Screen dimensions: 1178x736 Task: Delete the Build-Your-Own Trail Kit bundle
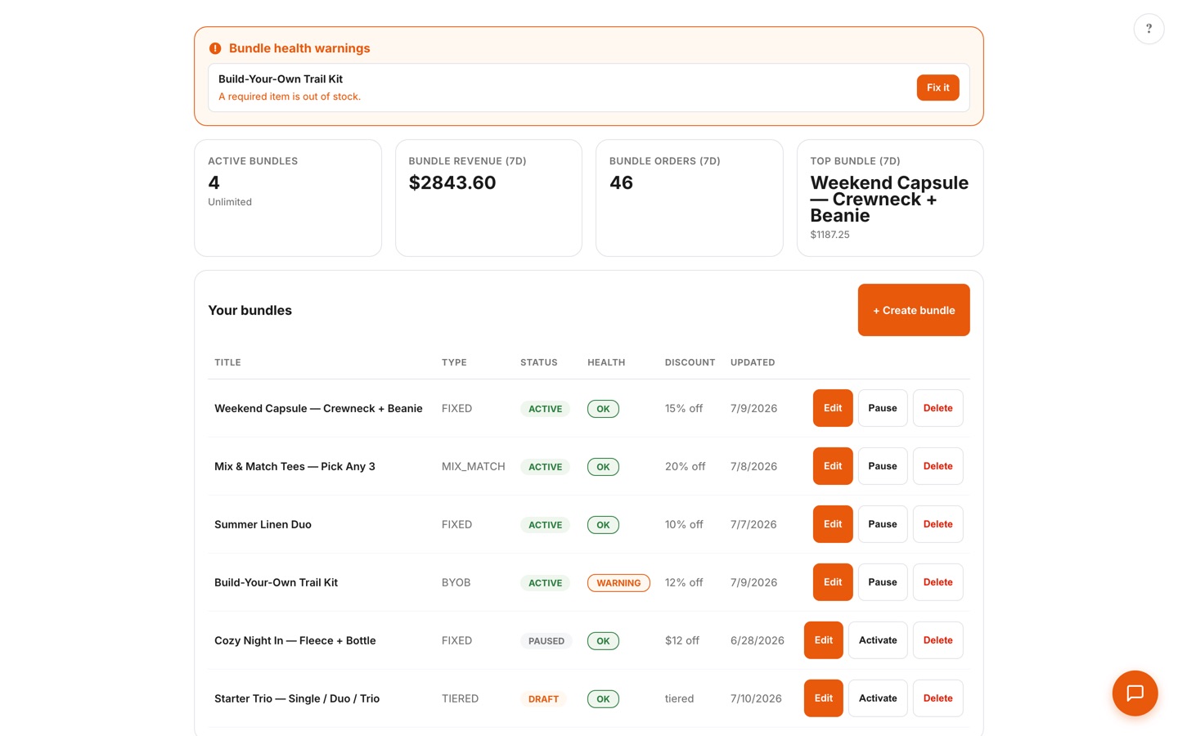pos(937,582)
